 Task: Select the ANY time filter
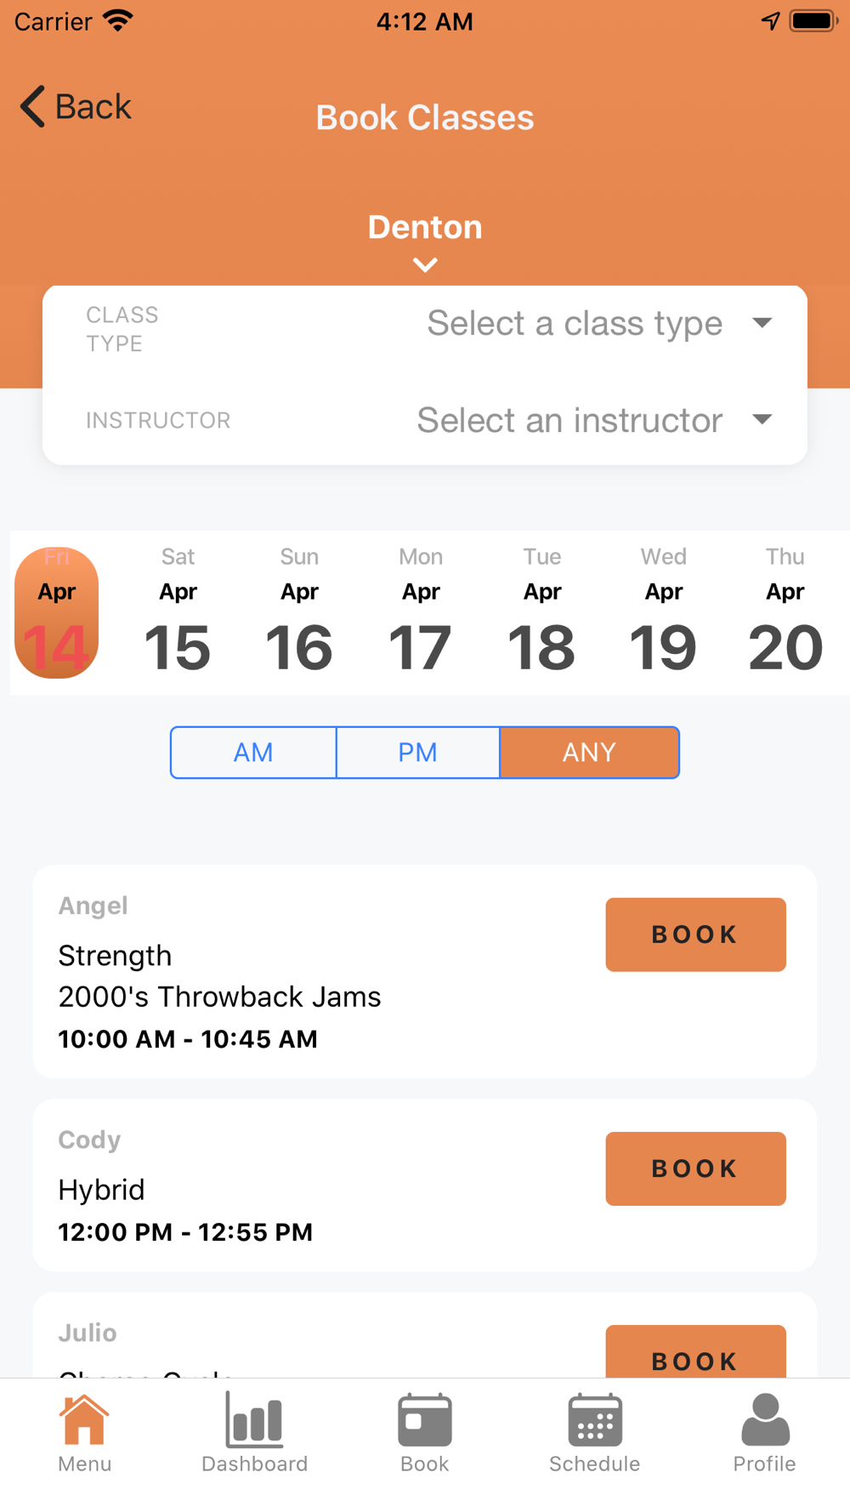[589, 753]
